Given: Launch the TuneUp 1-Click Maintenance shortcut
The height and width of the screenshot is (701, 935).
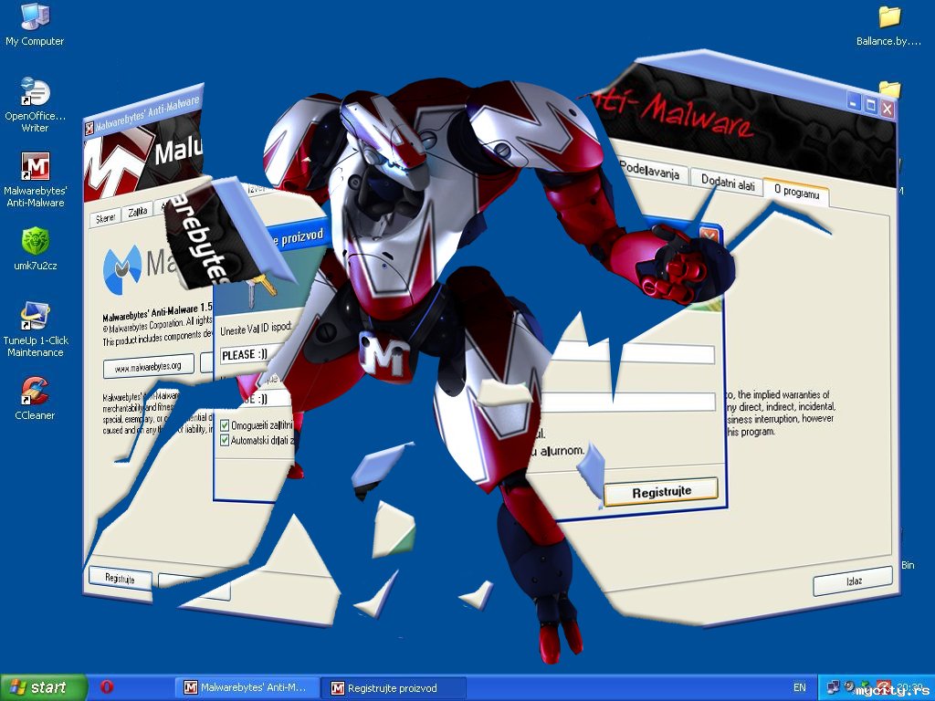Looking at the screenshot, I should [x=36, y=329].
